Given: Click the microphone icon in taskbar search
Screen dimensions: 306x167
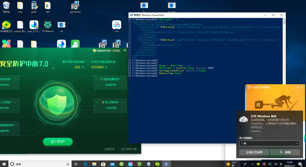Looking at the screenshot, I should pos(68,164).
